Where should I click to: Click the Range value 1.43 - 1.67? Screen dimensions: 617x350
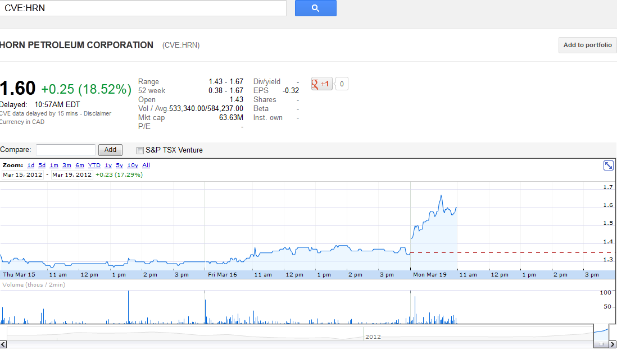[226, 82]
